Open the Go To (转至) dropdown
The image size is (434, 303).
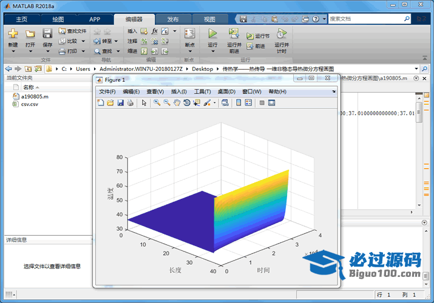pos(117,41)
